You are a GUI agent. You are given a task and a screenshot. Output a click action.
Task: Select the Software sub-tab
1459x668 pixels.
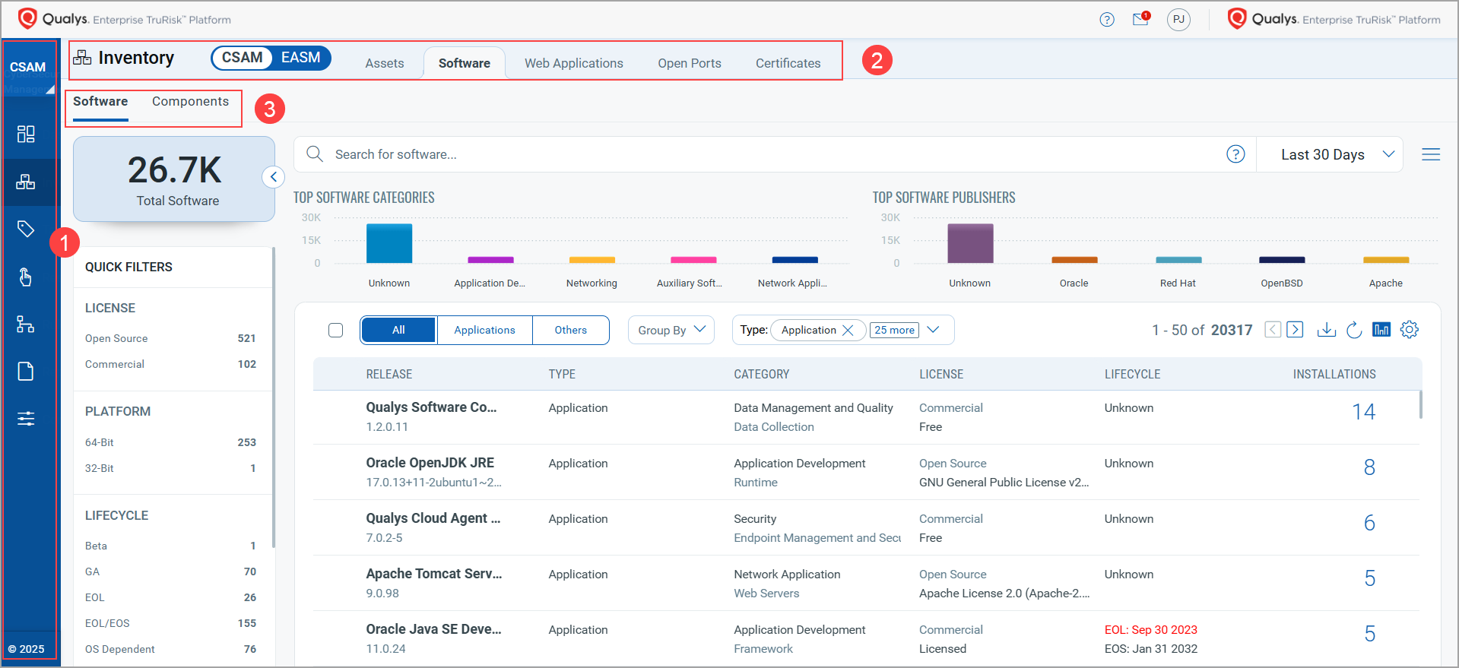(100, 102)
